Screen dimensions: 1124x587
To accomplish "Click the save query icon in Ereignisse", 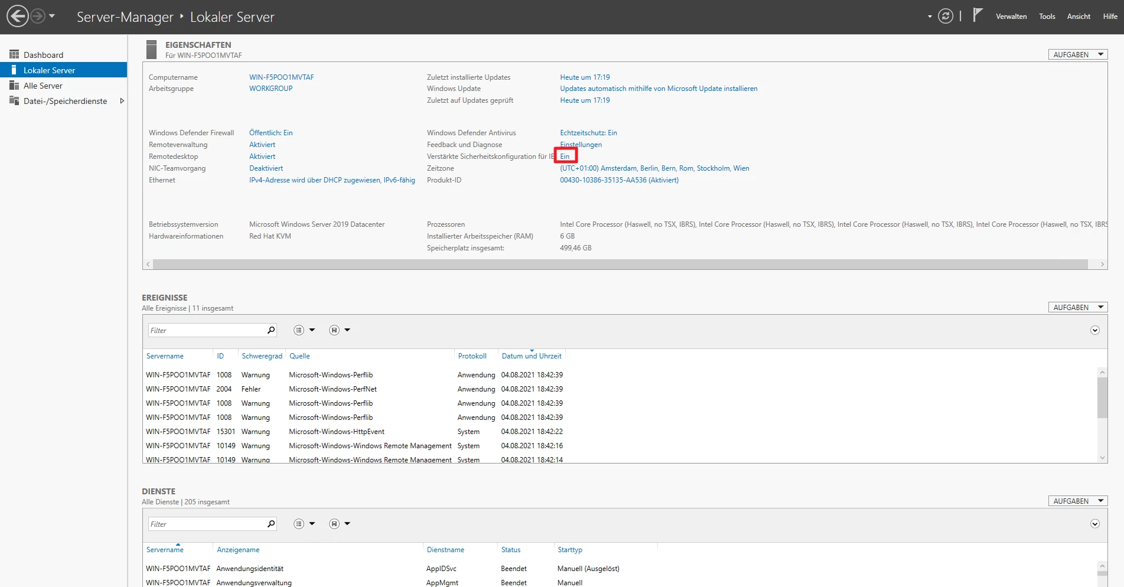I will [x=334, y=330].
